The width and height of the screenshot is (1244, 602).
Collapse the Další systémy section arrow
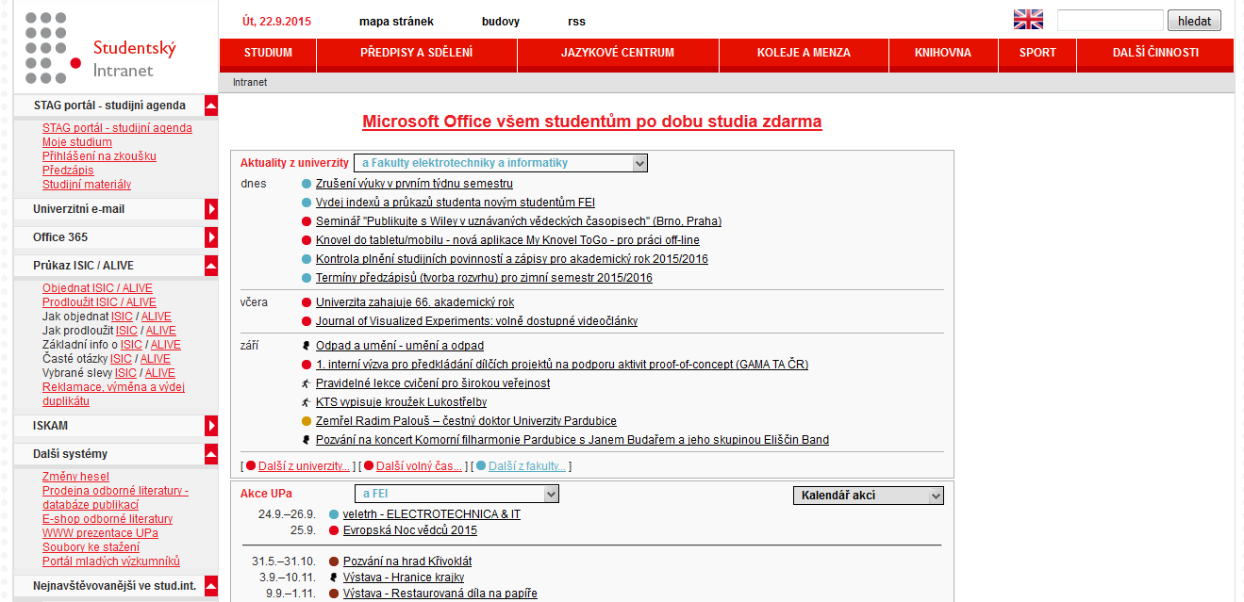(211, 454)
